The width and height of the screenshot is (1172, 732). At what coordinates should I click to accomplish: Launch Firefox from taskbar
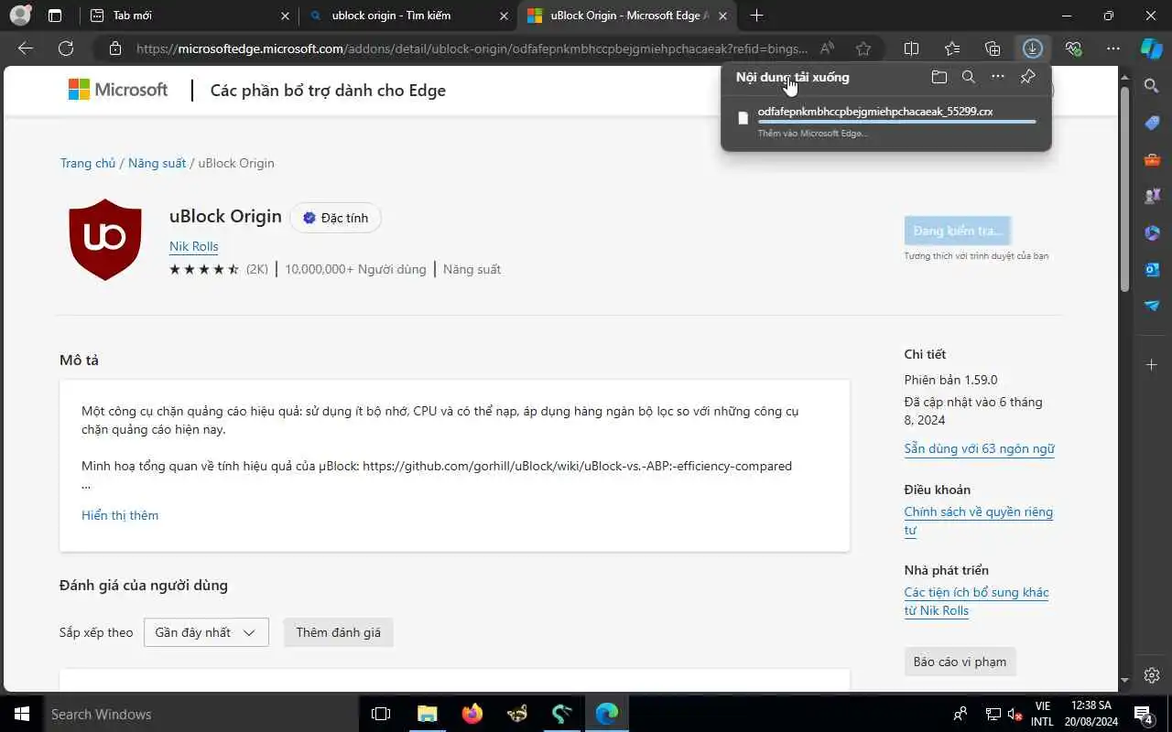[x=472, y=714]
